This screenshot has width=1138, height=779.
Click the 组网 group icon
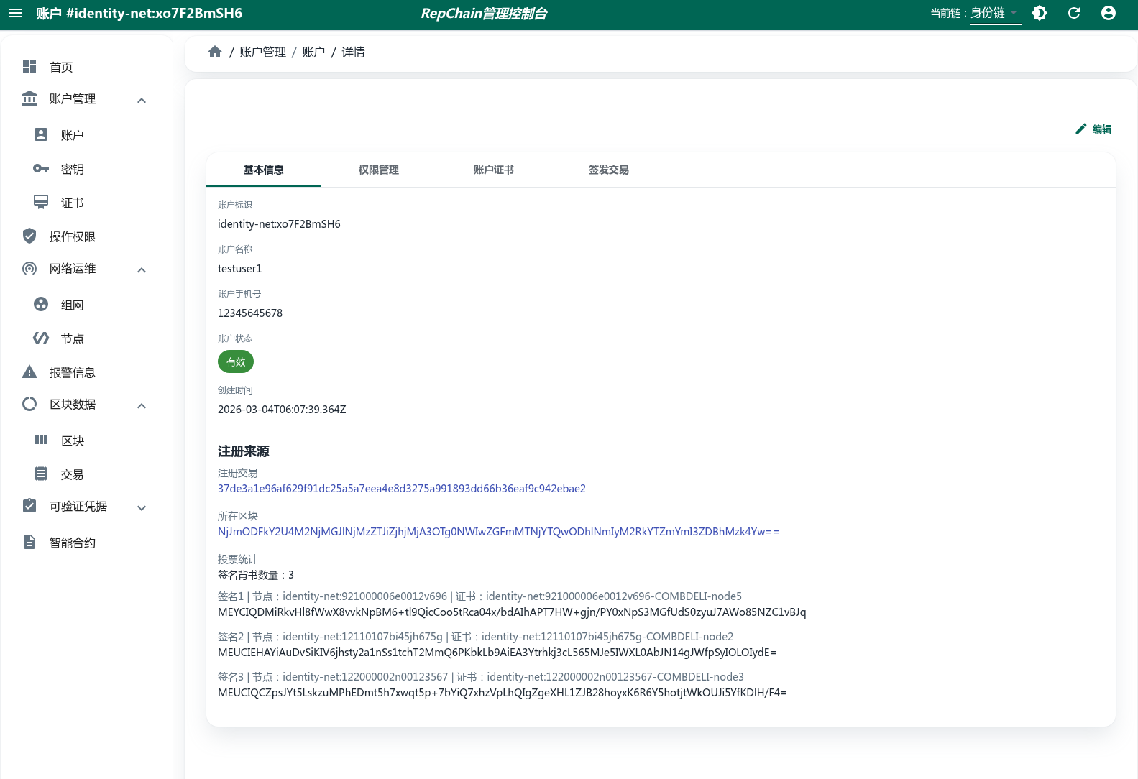(x=41, y=304)
